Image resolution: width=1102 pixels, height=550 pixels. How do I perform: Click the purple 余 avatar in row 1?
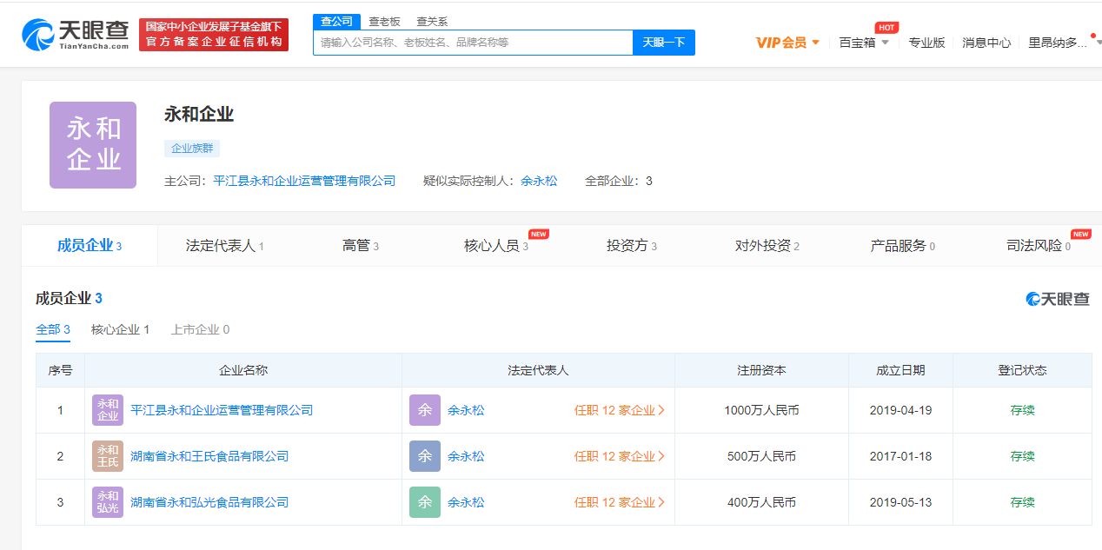point(425,410)
